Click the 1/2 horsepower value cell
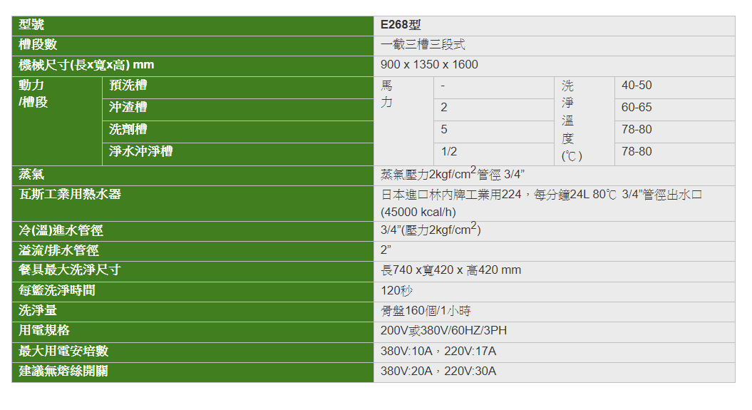The height and width of the screenshot is (410, 752). (x=449, y=152)
